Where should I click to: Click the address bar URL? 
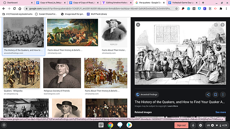100,9
